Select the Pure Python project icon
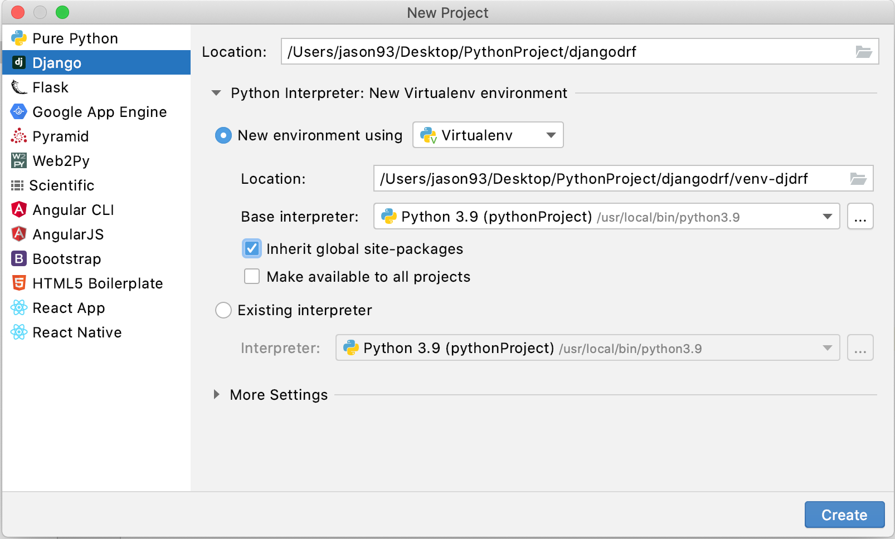 [x=19, y=38]
